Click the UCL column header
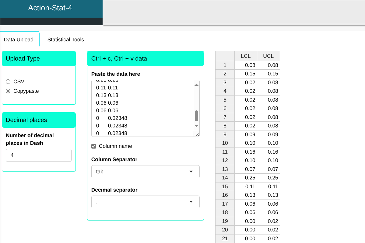Viewport: 365px width, 243px height. [x=268, y=56]
